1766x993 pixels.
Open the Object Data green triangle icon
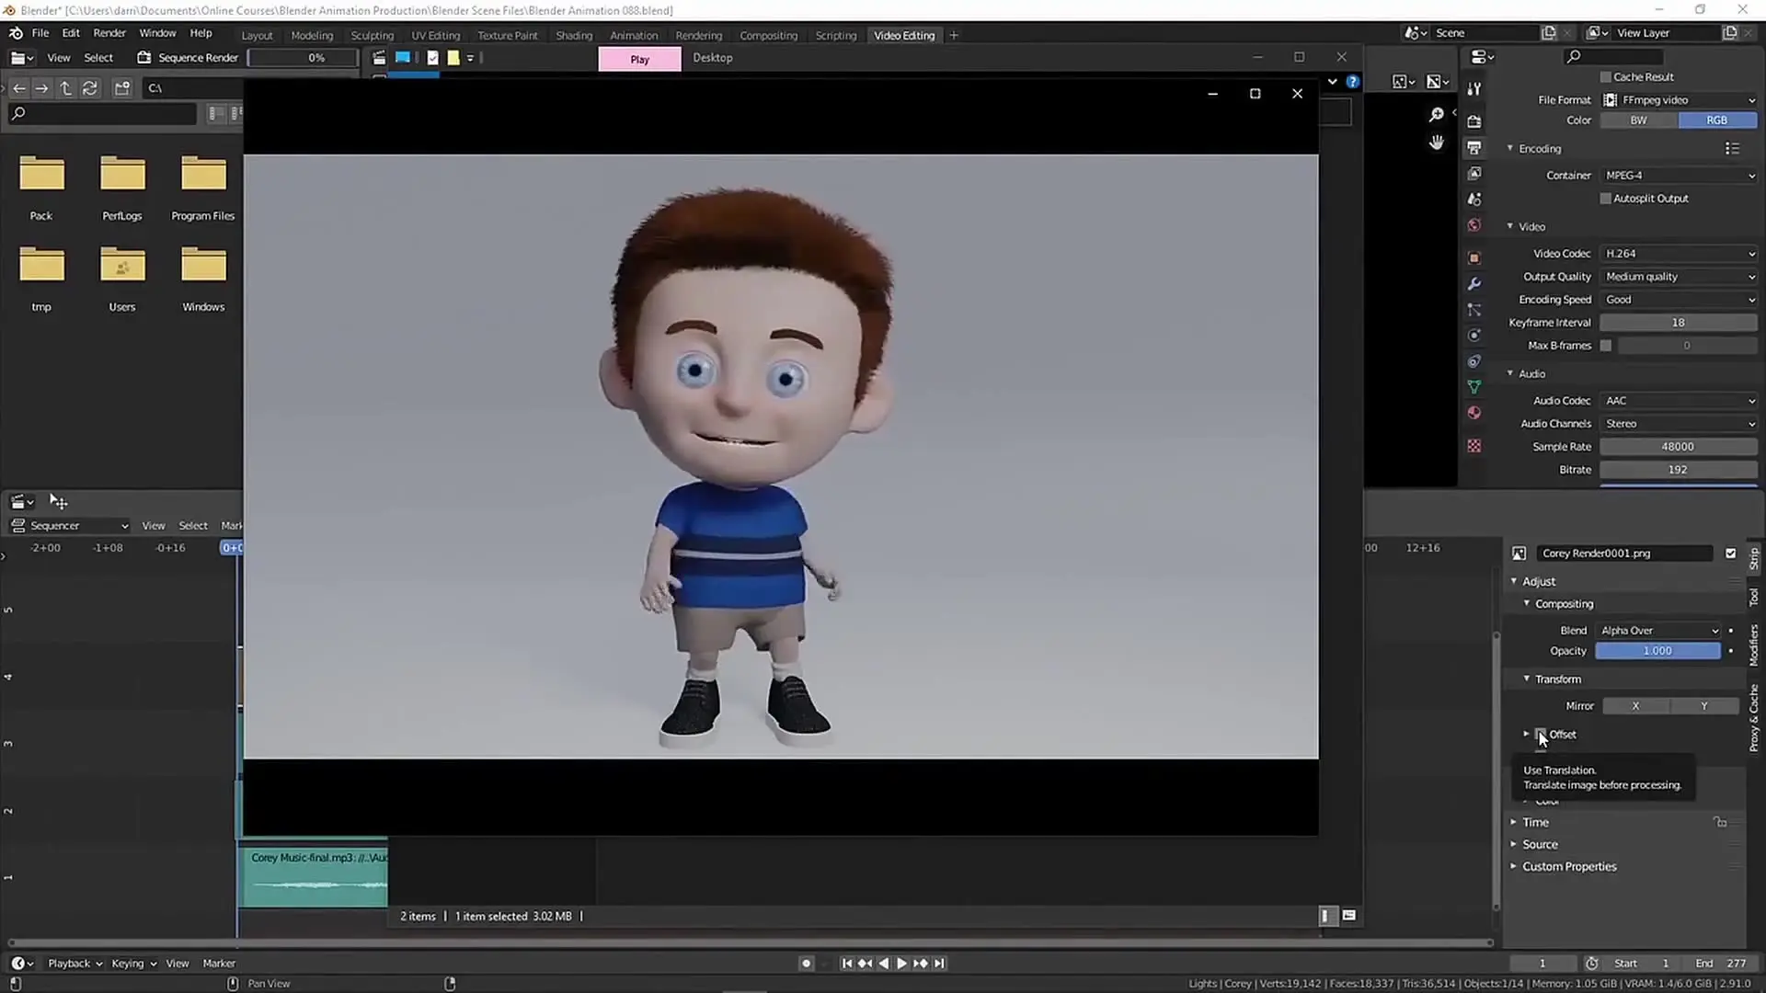[x=1474, y=387]
